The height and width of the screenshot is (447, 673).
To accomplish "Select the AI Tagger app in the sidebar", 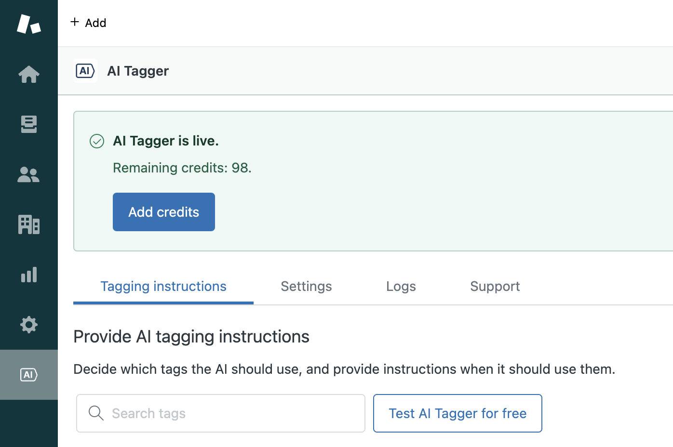I will pyautogui.click(x=29, y=375).
